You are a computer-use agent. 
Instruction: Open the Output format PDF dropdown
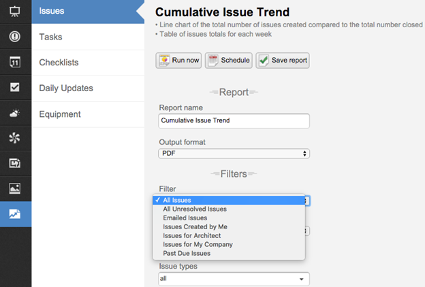click(x=234, y=154)
